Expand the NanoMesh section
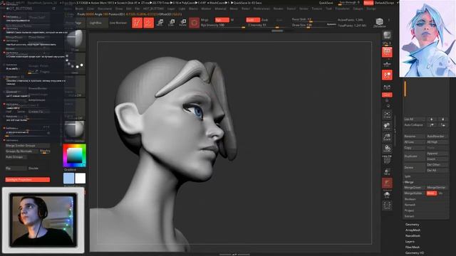The image size is (456, 256). click(x=413, y=236)
